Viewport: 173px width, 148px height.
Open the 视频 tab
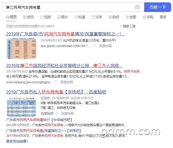46,17
